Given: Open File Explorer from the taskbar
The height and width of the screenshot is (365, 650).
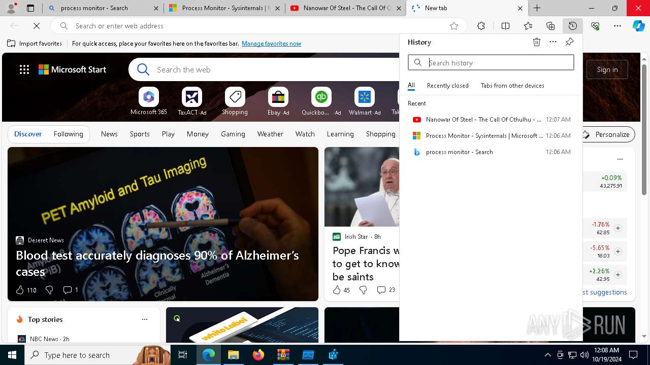Looking at the screenshot, I should pyautogui.click(x=233, y=355).
